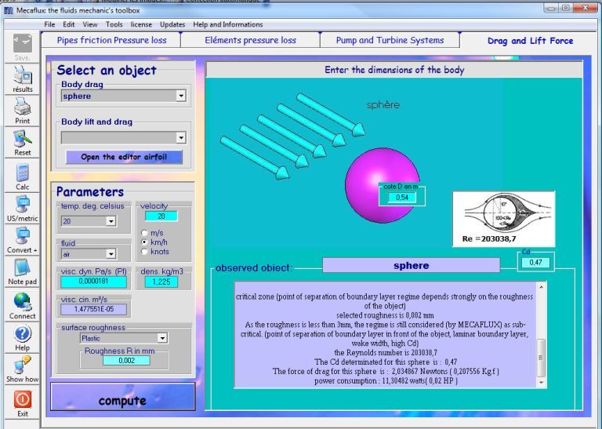Screen dimensions: 602x429
Task: Open the File menu
Action: tap(49, 24)
